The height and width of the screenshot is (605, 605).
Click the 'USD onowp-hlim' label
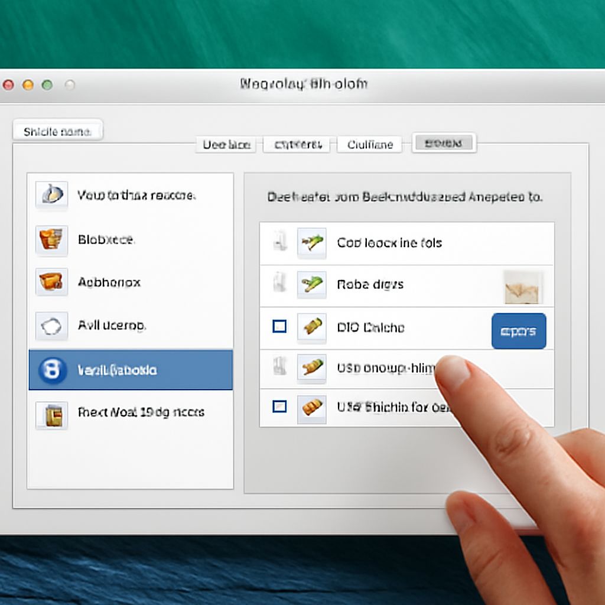(x=386, y=368)
